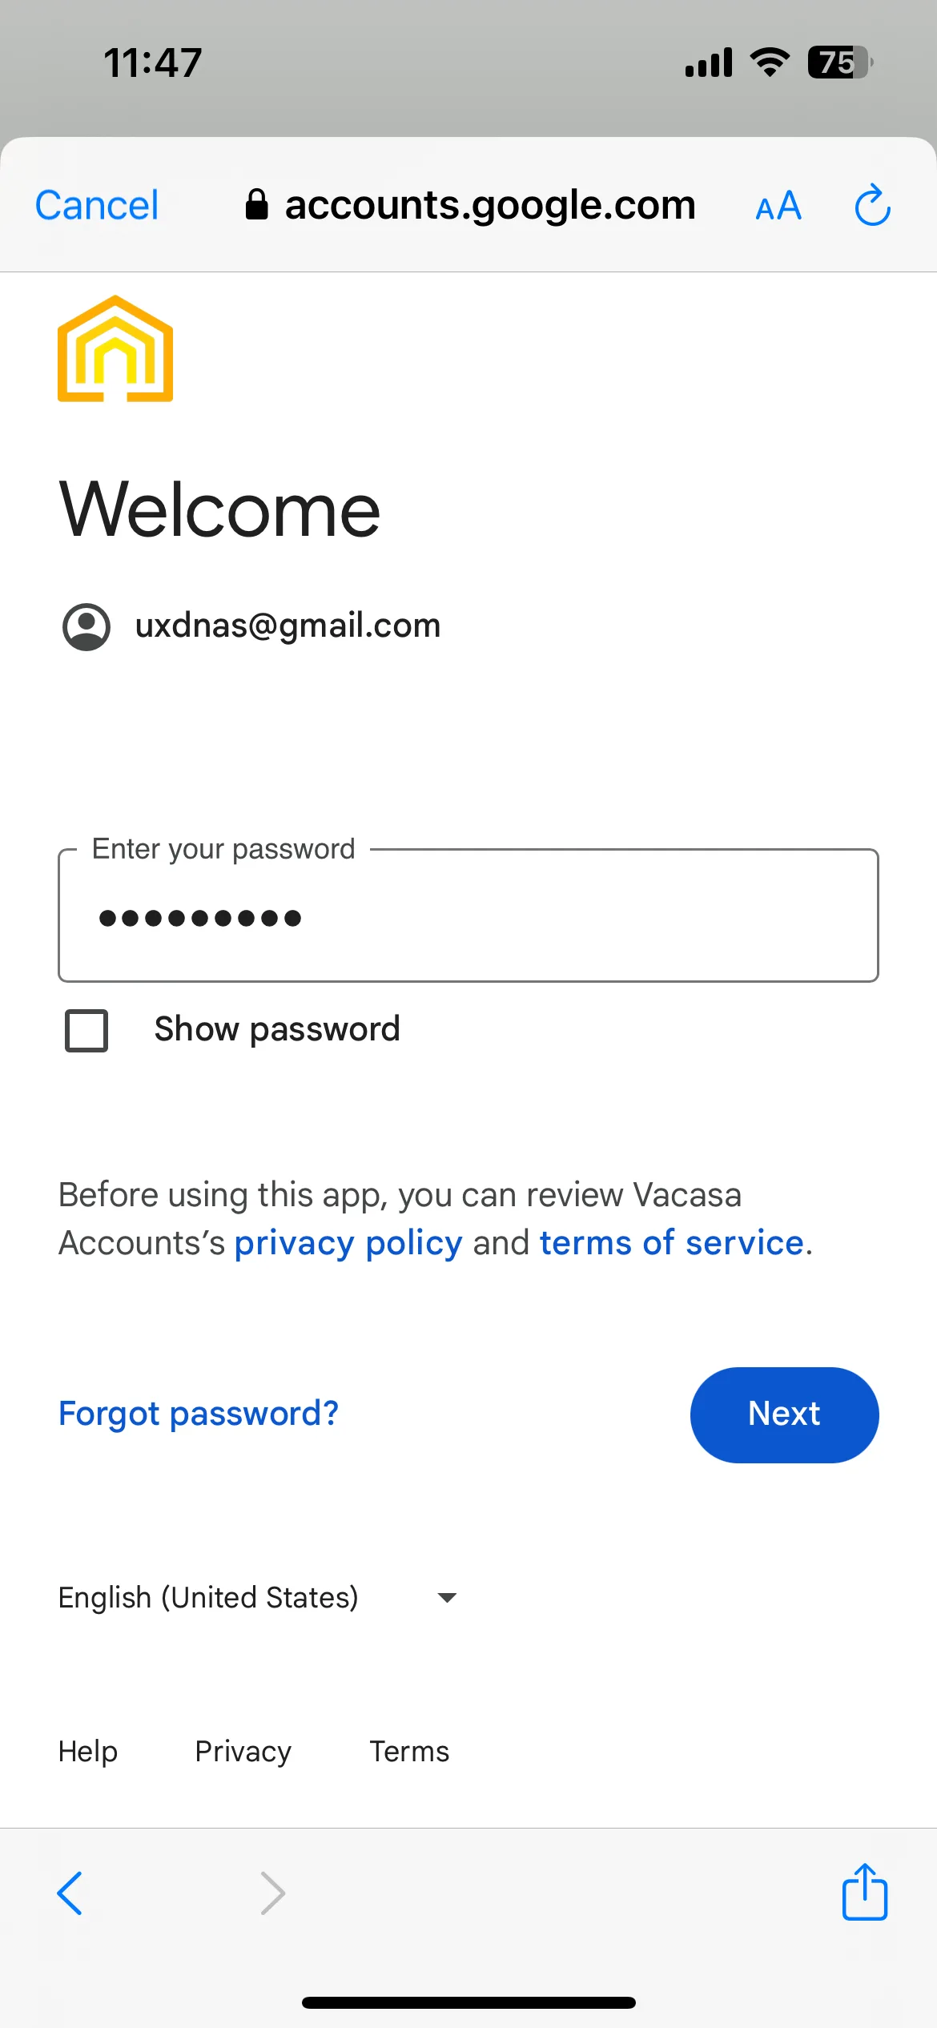
Task: Open the Privacy footer item
Action: tap(243, 1752)
